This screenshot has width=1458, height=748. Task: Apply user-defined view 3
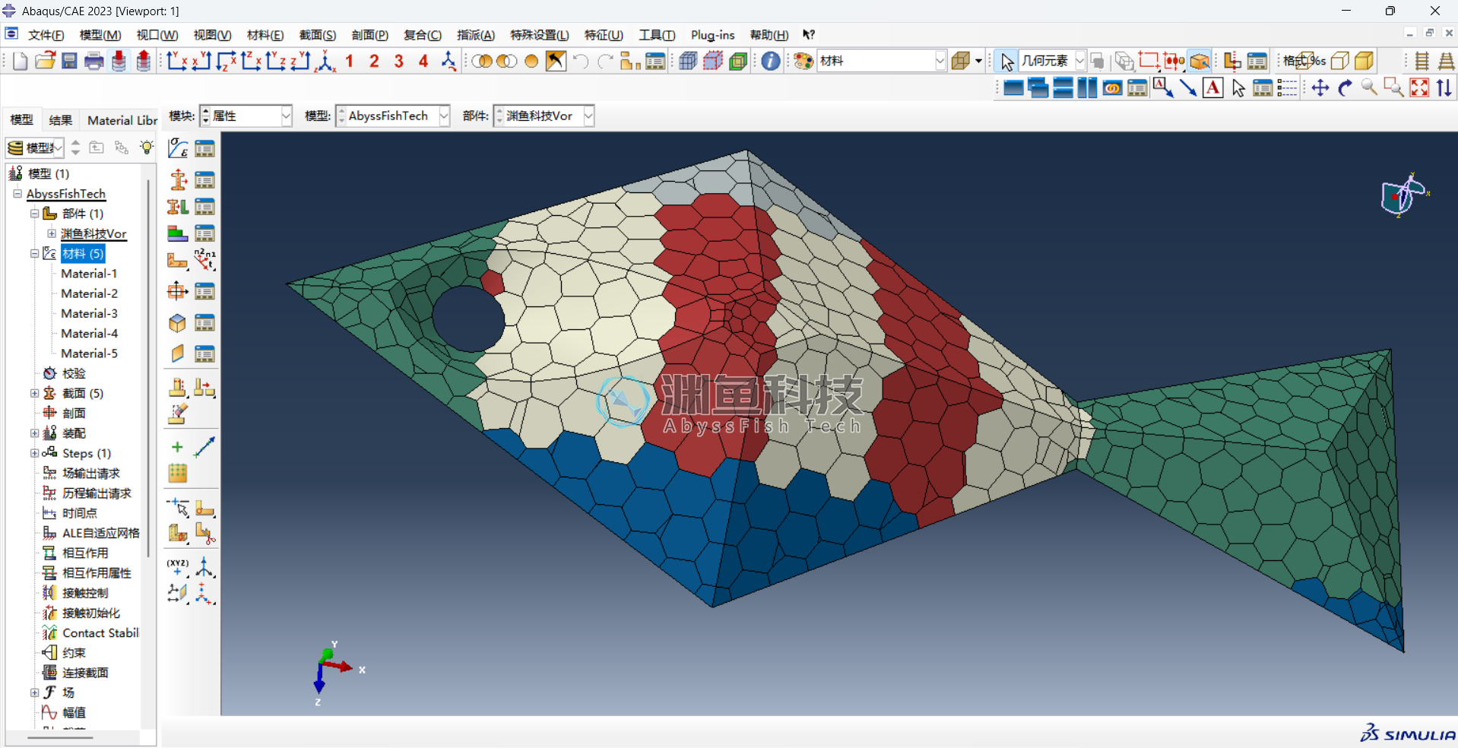coord(399,61)
